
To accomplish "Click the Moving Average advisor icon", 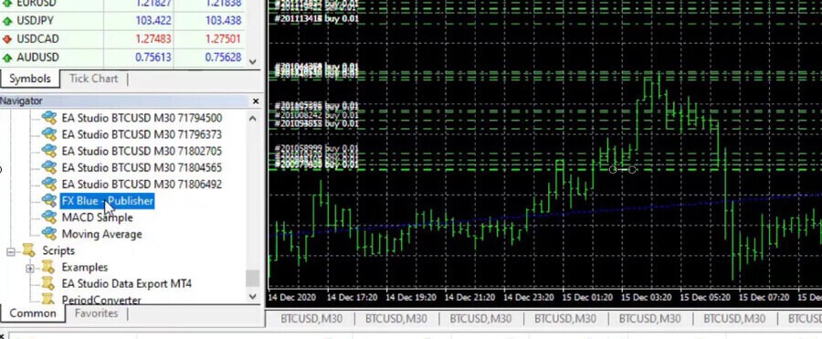I will [x=48, y=234].
